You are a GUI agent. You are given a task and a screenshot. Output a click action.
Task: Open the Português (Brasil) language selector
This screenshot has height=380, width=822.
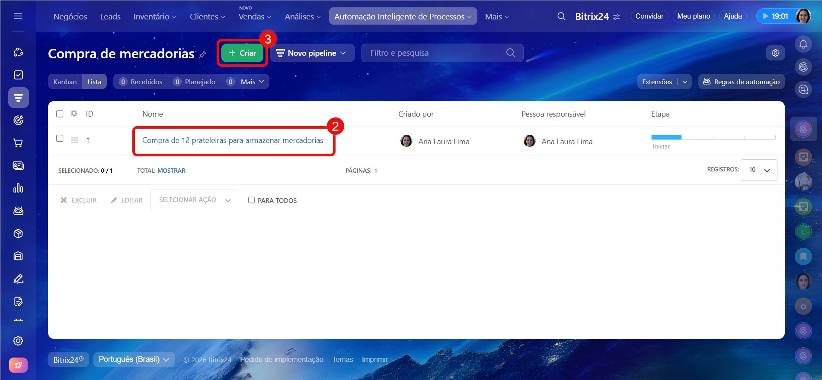click(134, 359)
